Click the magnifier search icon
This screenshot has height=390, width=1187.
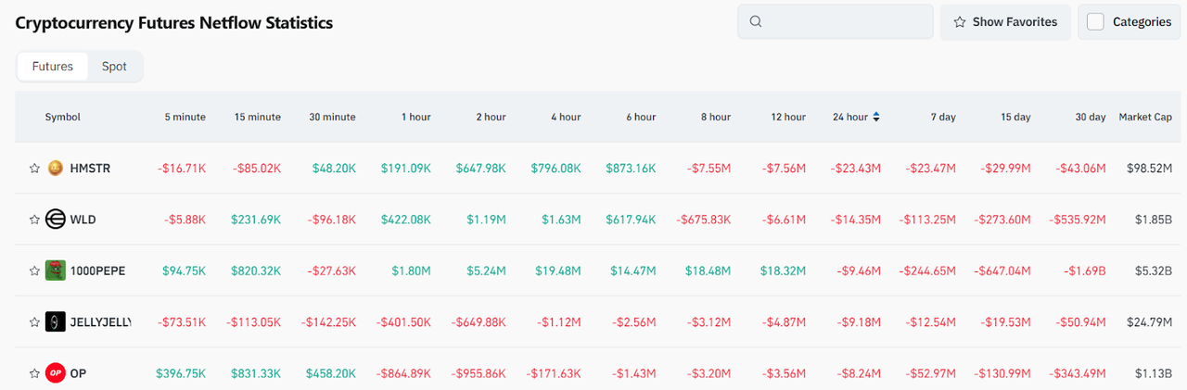click(x=756, y=22)
